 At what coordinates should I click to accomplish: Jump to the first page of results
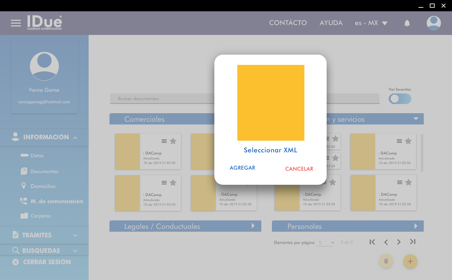click(372, 242)
